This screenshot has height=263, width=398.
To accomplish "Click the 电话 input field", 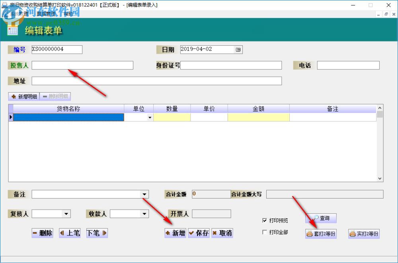I will (x=348, y=65).
